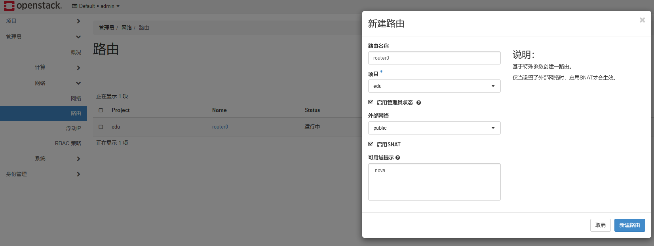The width and height of the screenshot is (654, 246).
Task: Expand the 系统 submenu chevron
Action: [x=78, y=159]
